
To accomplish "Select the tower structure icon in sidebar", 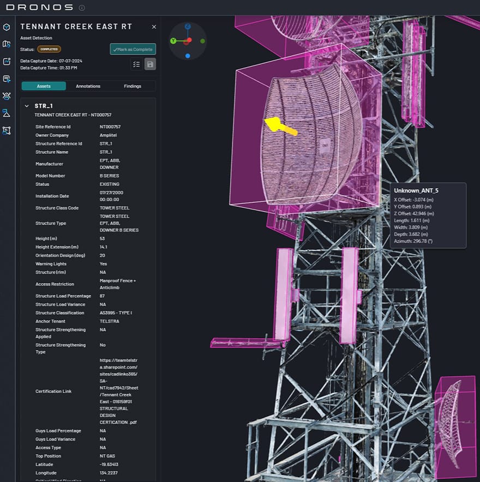I will click(7, 113).
